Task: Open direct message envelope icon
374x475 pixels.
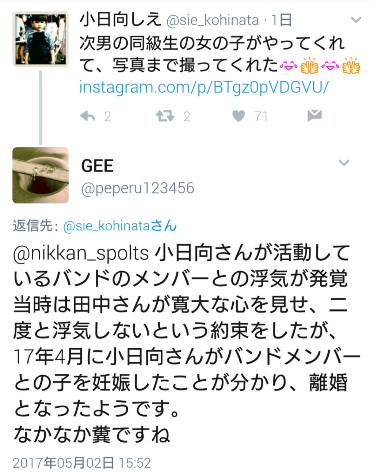Action: coord(314,116)
